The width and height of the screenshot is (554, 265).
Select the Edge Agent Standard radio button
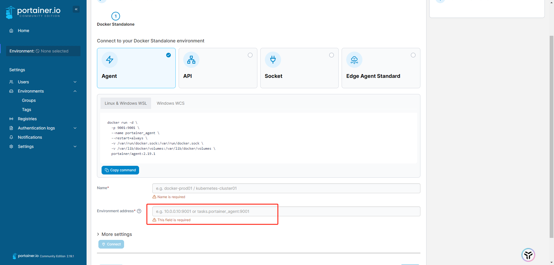click(x=413, y=55)
